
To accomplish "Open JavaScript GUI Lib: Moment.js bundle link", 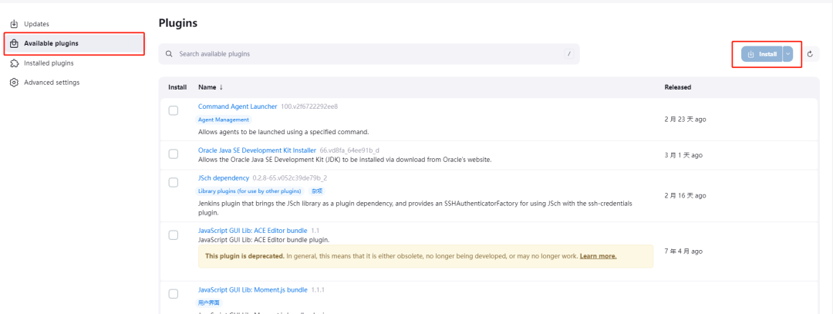I will pyautogui.click(x=253, y=290).
